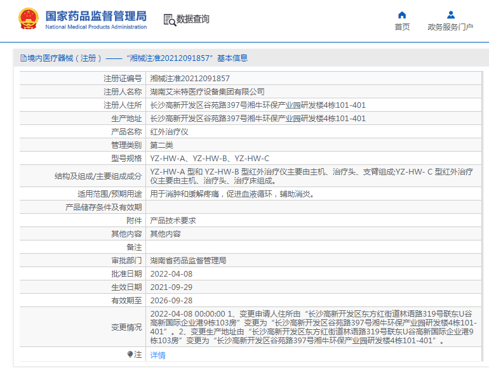The width and height of the screenshot is (489, 368).
Task: Click the 审批部门 row label
Action: [x=126, y=261]
